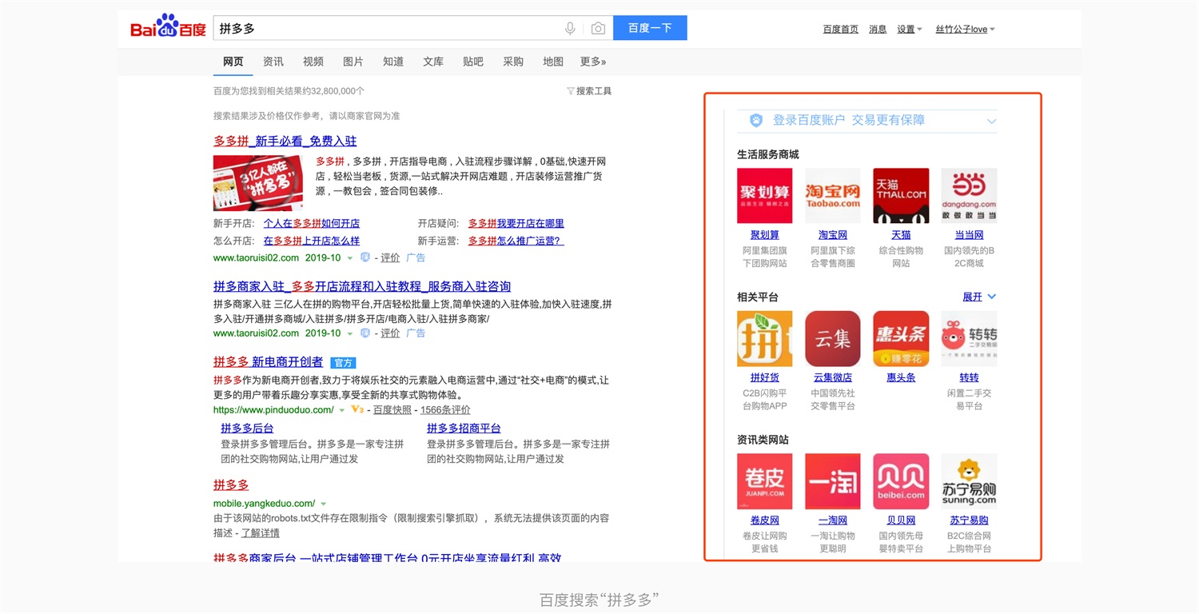Switch to the 采购 tab
Viewport: 1199px width, 614px height.
coord(513,62)
